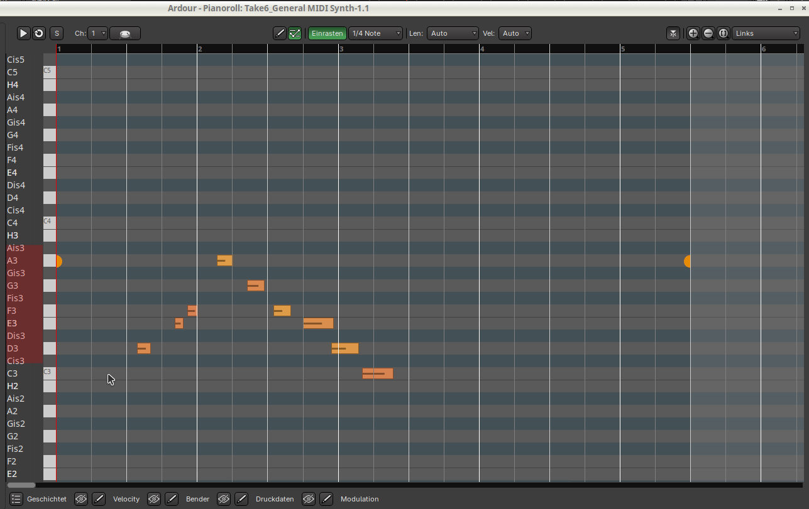
Task: Select the pencil draw tool
Action: (x=280, y=33)
